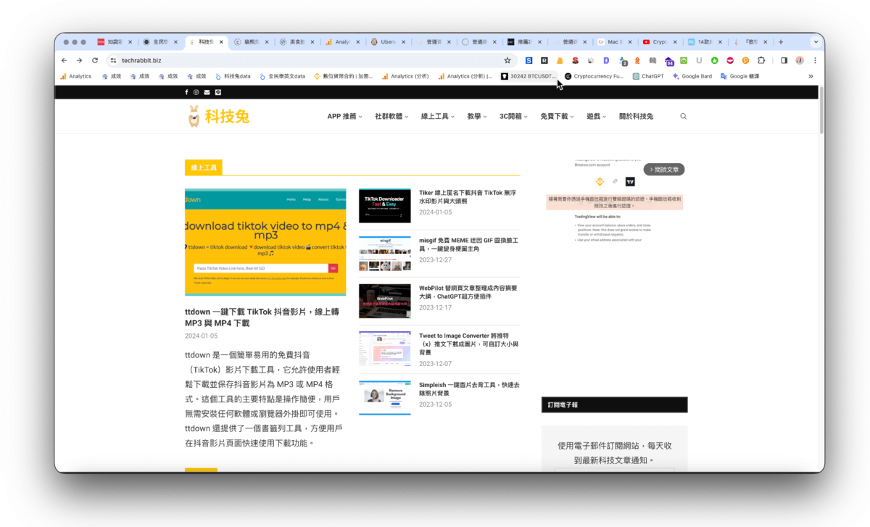Click the 閱讀文章 button
The width and height of the screenshot is (870, 527).
(663, 170)
